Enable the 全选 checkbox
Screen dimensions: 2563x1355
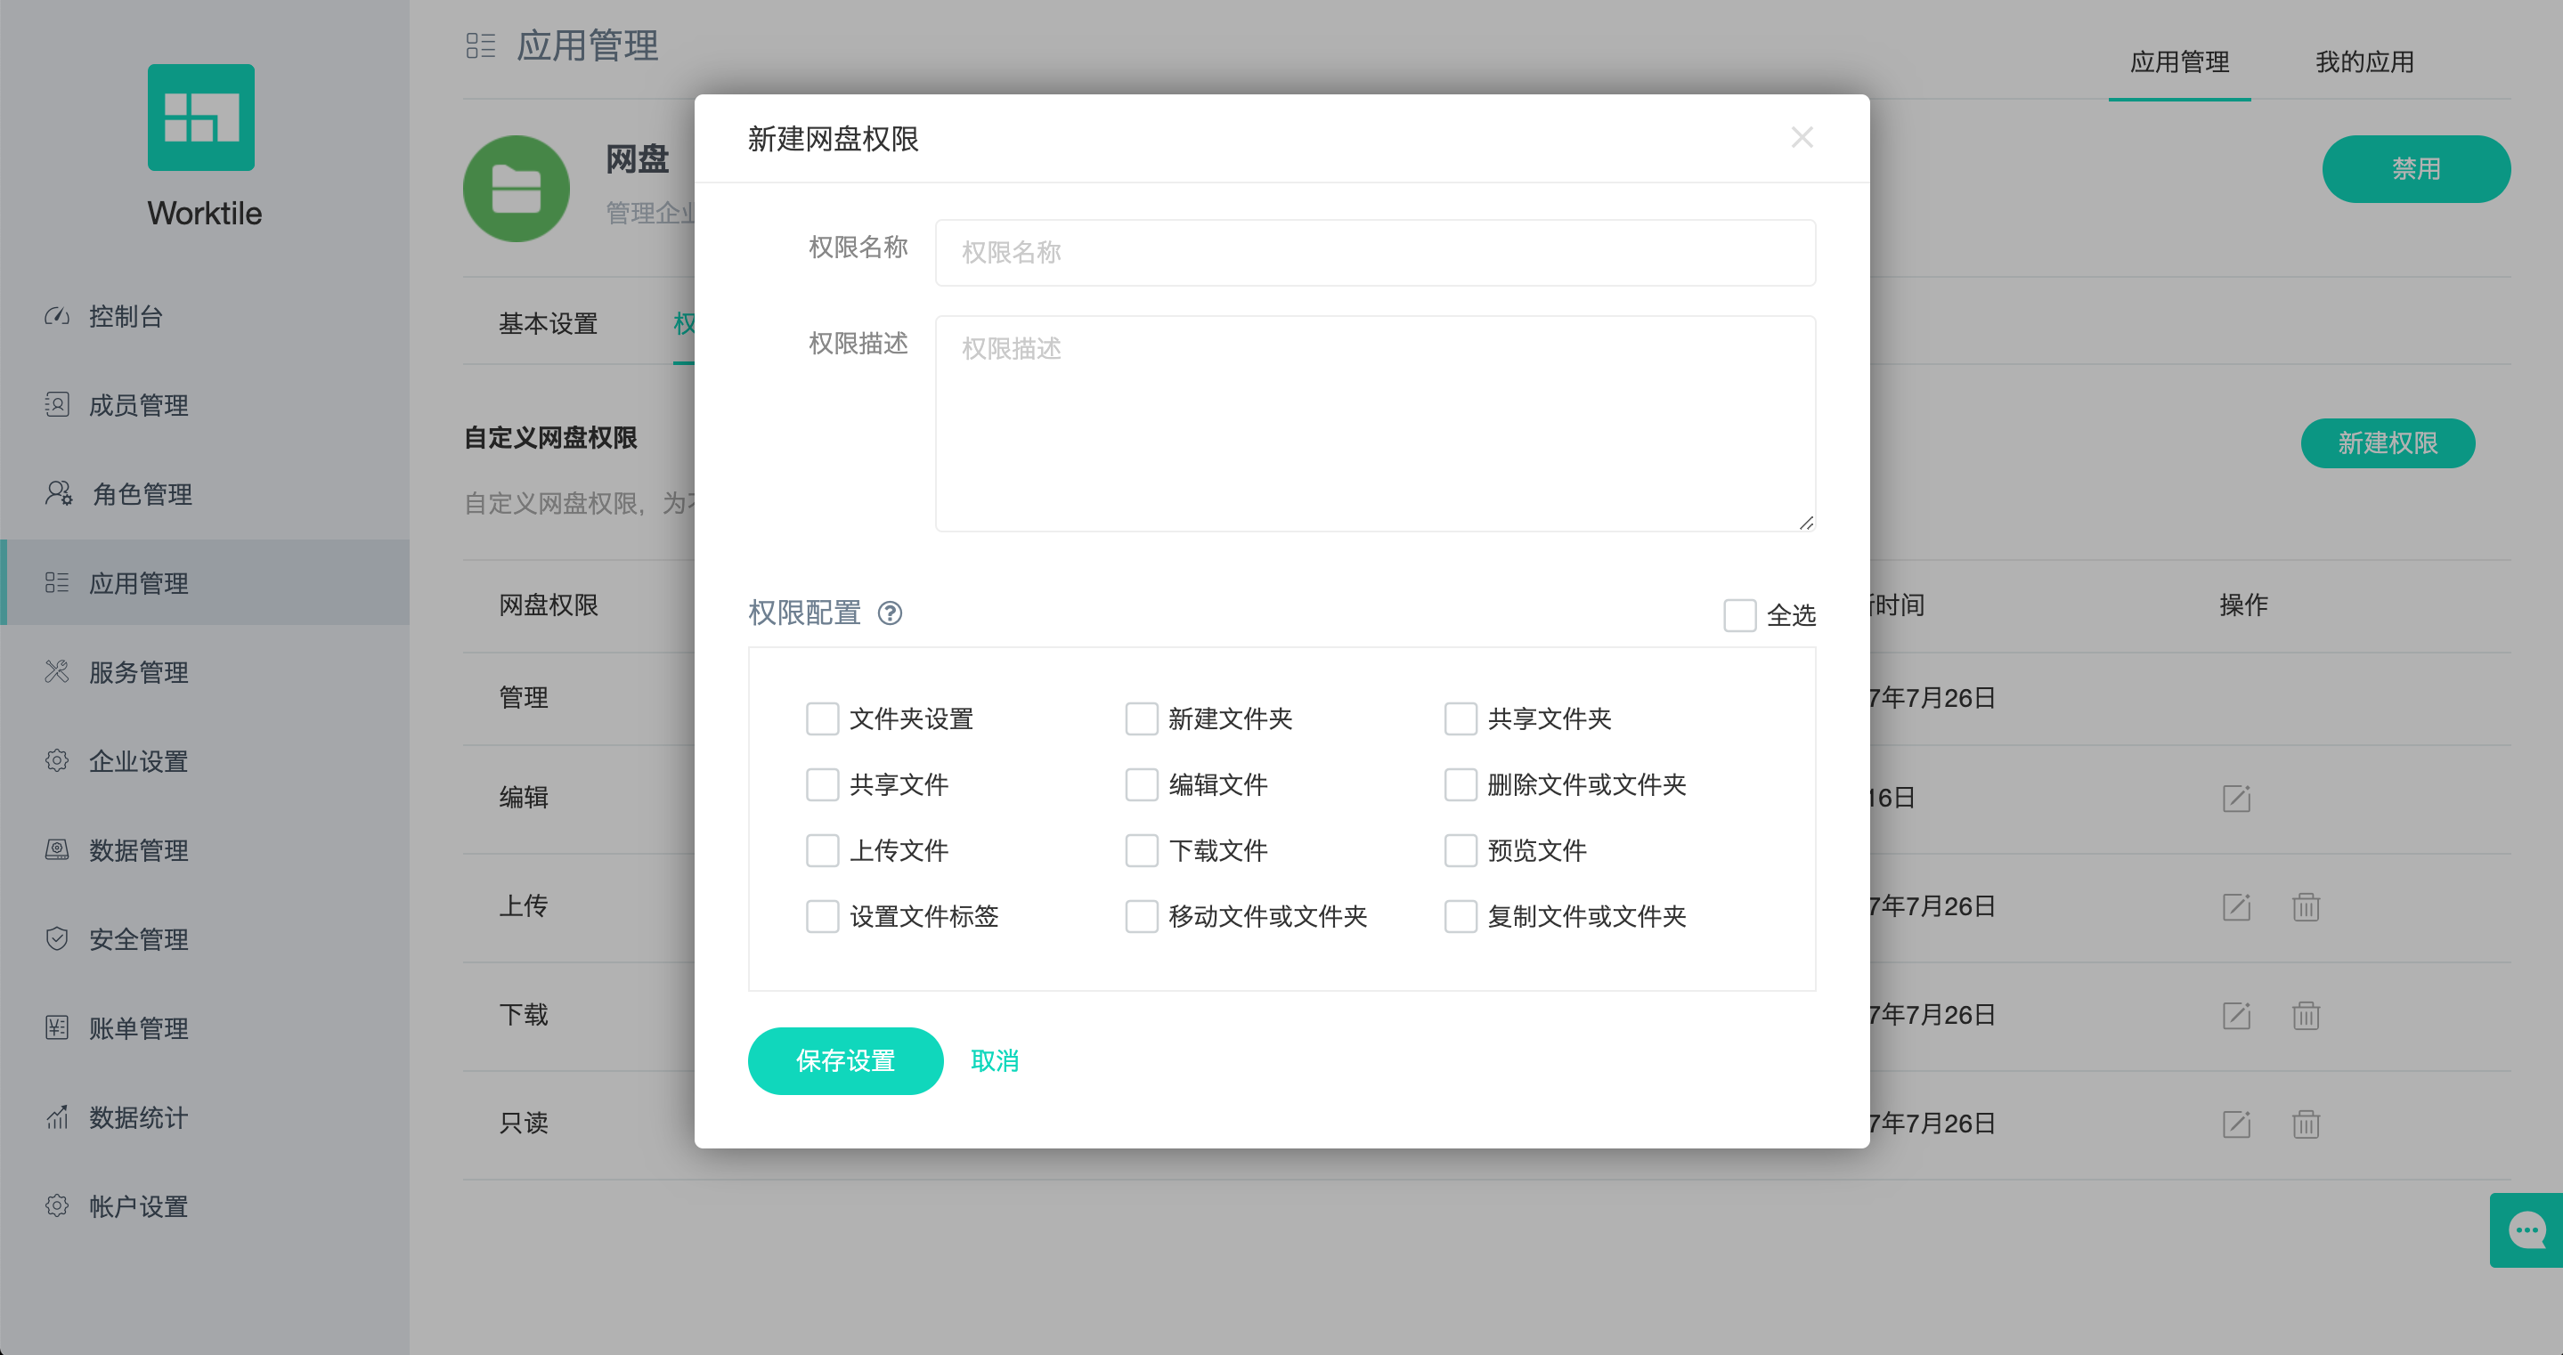[1740, 616]
